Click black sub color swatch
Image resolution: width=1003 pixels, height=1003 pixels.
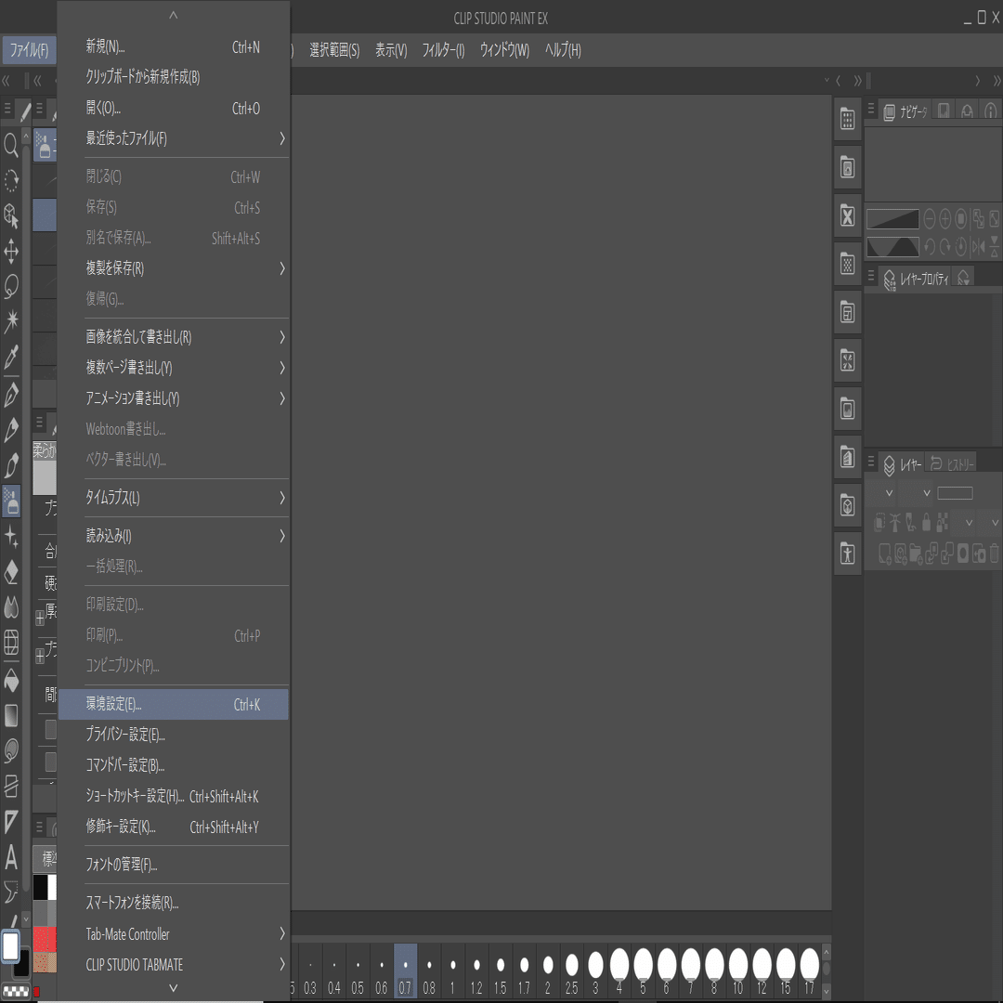(21, 963)
